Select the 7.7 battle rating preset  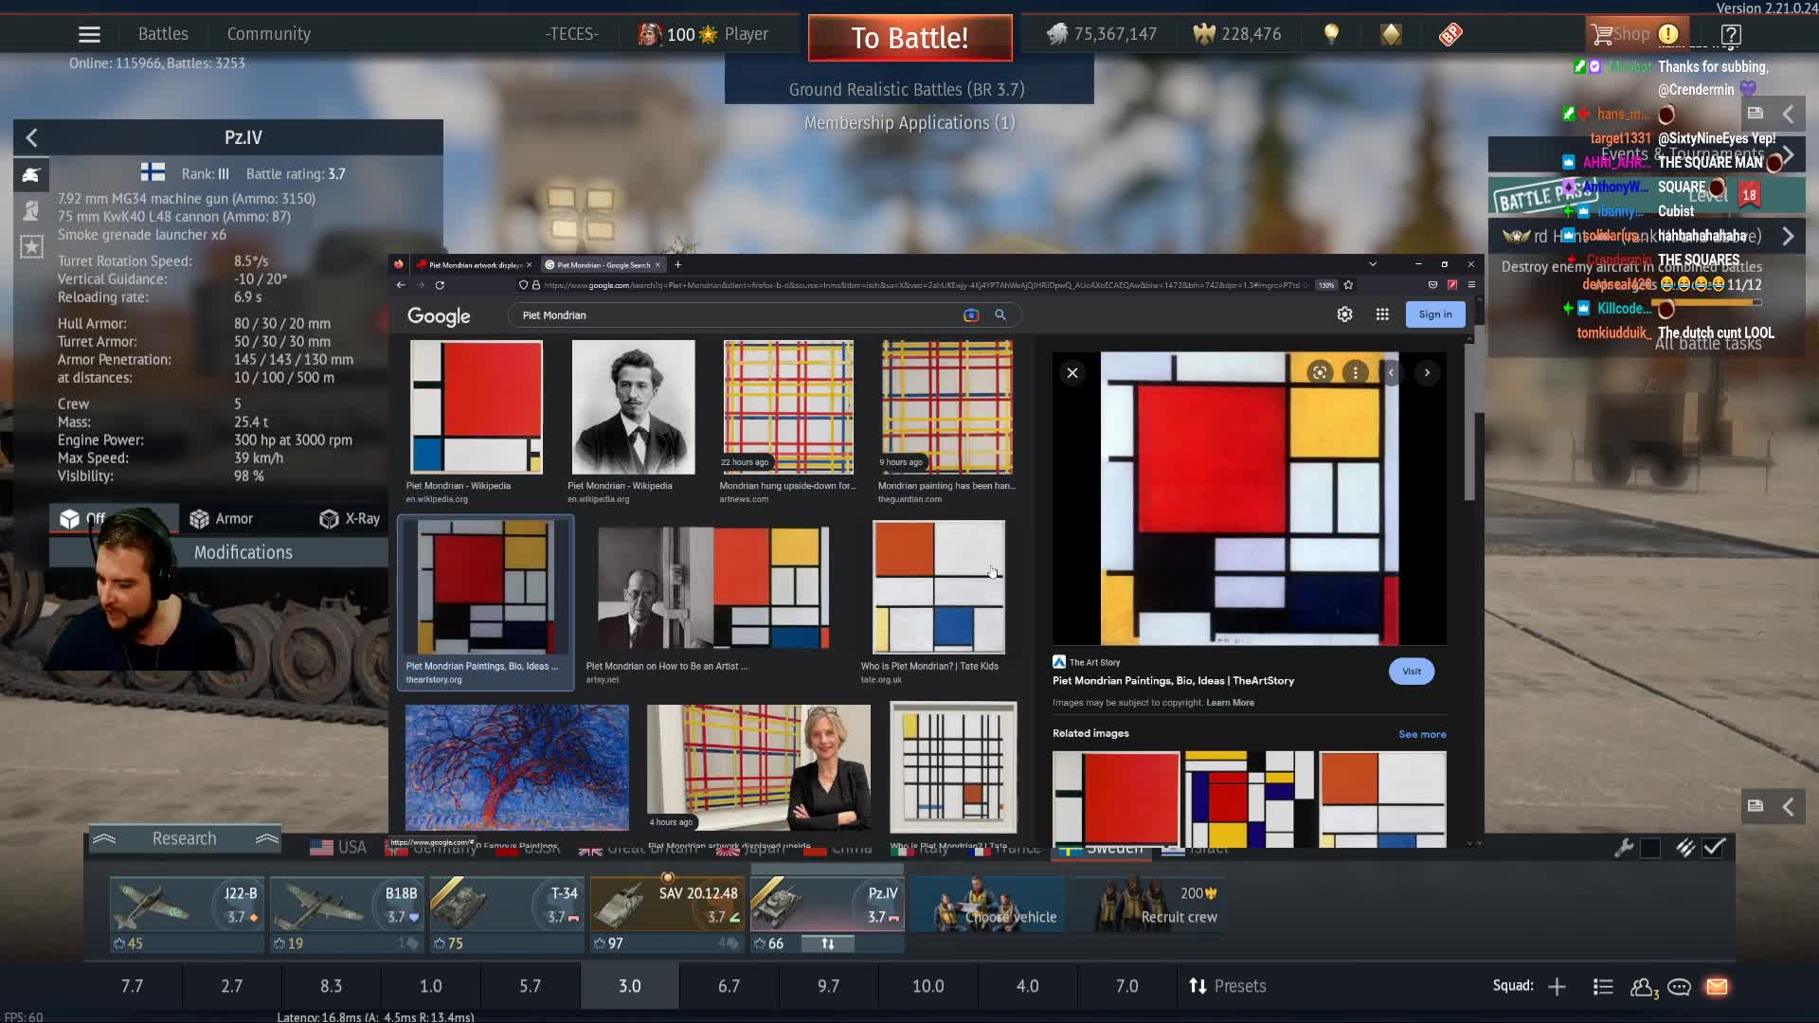pyautogui.click(x=132, y=986)
